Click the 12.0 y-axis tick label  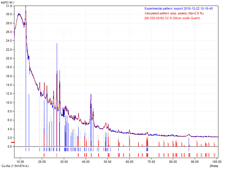tap(9, 94)
